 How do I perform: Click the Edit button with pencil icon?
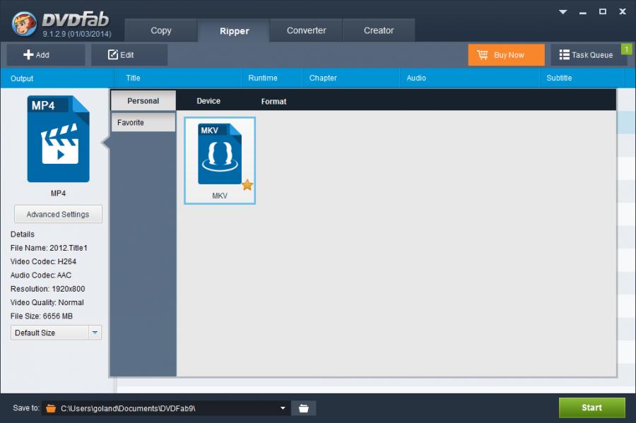[x=129, y=54]
